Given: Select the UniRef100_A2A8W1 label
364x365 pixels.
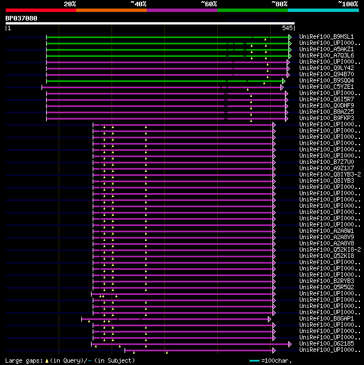Looking at the screenshot, I should [326, 231].
